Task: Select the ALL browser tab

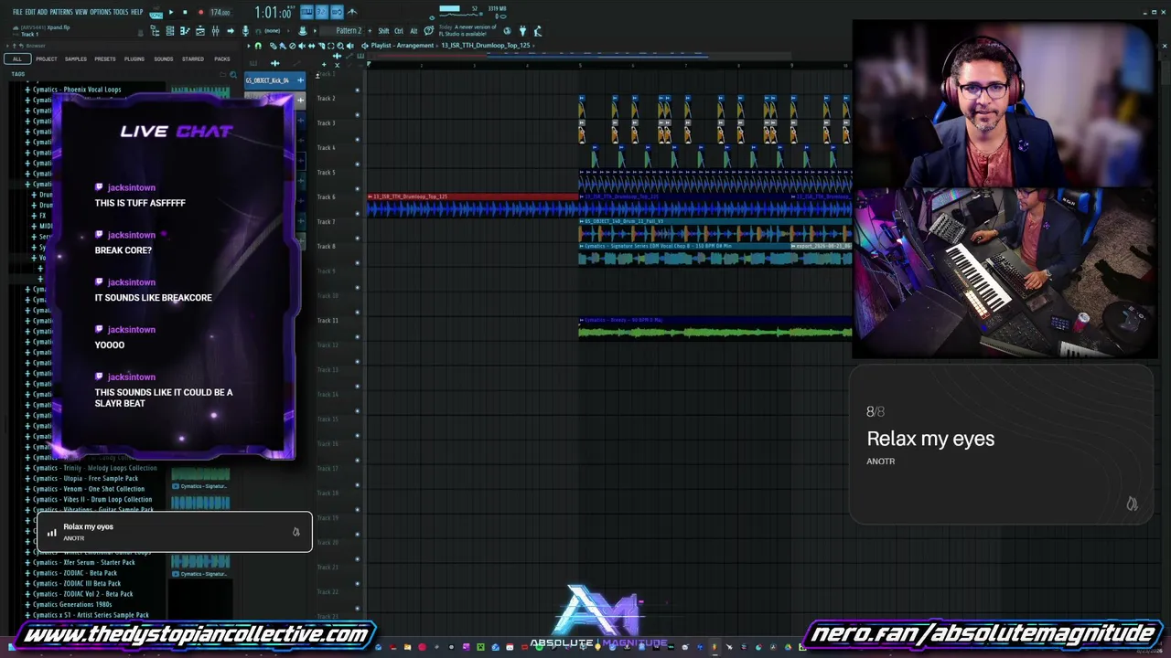Action: click(16, 59)
